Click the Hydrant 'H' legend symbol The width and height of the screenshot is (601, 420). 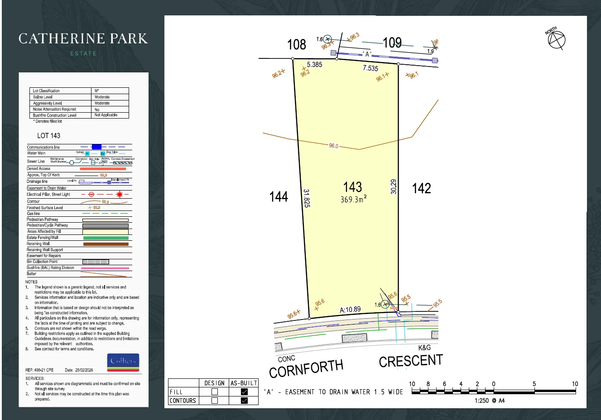click(x=87, y=154)
